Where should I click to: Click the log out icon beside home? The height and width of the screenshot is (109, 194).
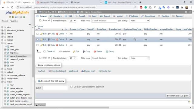point(13,17)
